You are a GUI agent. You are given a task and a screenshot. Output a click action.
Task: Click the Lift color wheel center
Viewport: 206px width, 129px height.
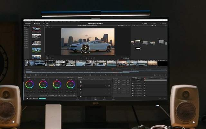pos(29,85)
